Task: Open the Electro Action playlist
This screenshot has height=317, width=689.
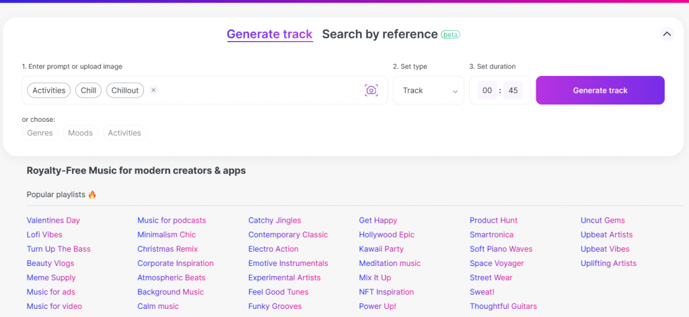Action: click(x=273, y=249)
